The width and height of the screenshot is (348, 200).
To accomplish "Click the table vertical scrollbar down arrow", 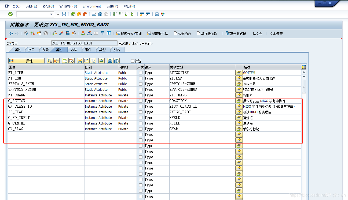I will [304, 77].
